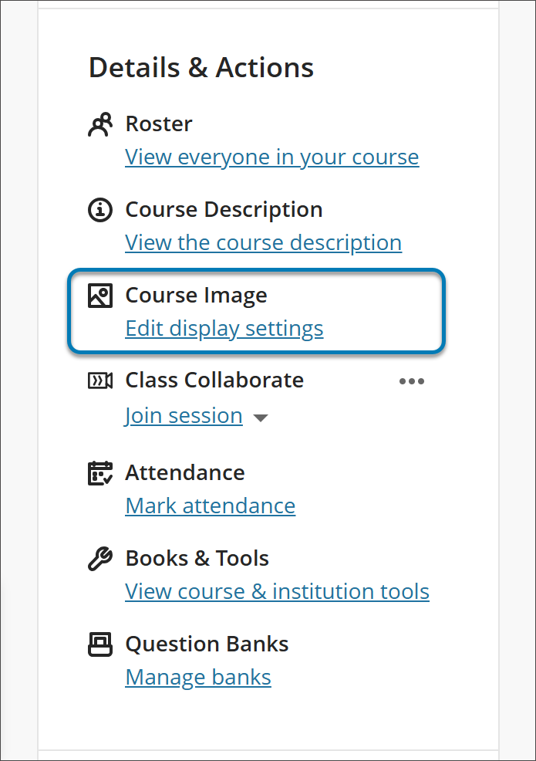Open the Class Collaborate ellipsis options menu

(x=412, y=380)
